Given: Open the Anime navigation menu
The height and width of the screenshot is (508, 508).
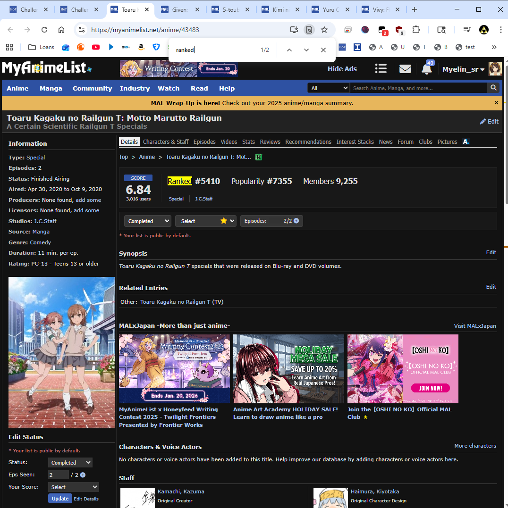Looking at the screenshot, I should 17,89.
